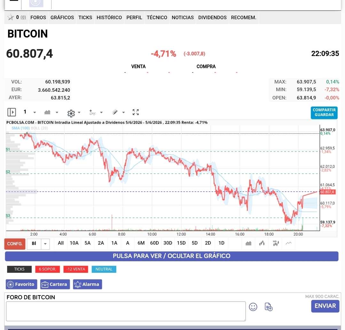Select the line chart type icon
Viewport: 345px width, 330px height.
[289, 243]
